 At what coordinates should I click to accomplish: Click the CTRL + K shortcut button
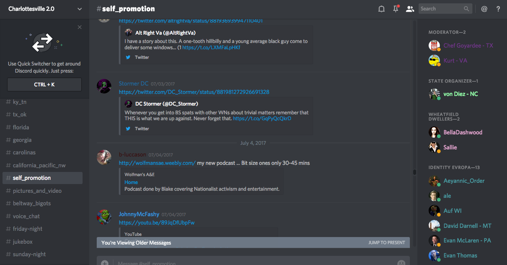(44, 84)
